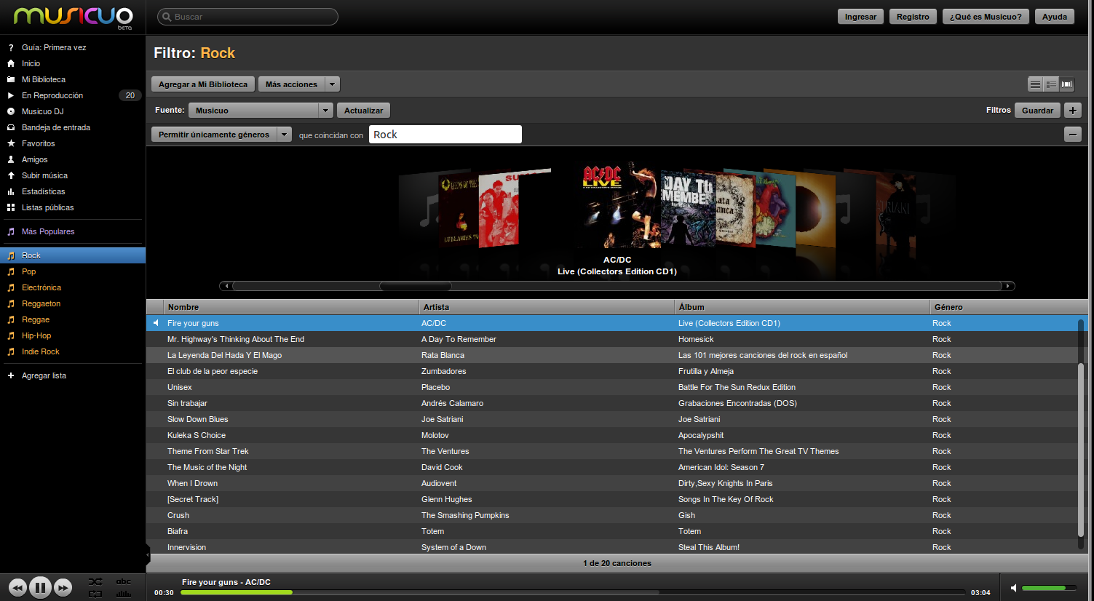The width and height of the screenshot is (1094, 601).
Task: Open the En Reproducción queue
Action: [52, 95]
